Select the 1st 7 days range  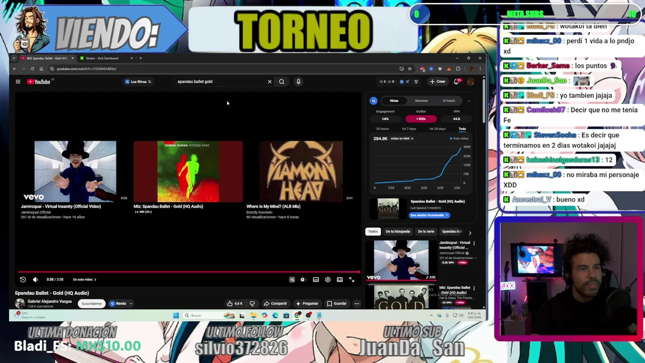[409, 129]
